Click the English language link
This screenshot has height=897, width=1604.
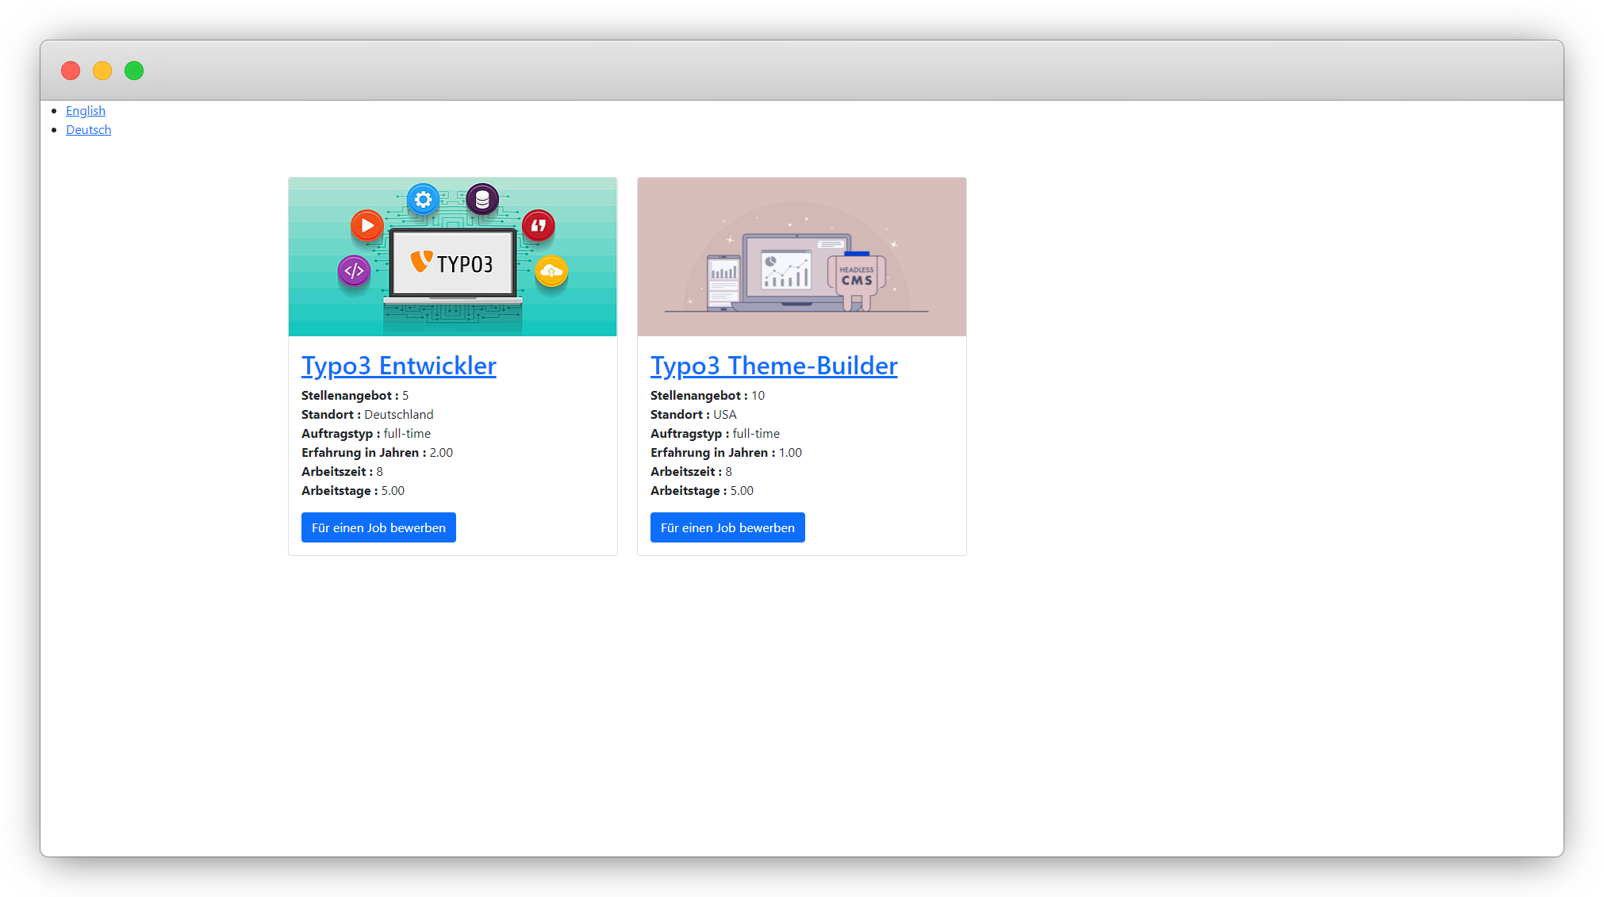[86, 111]
